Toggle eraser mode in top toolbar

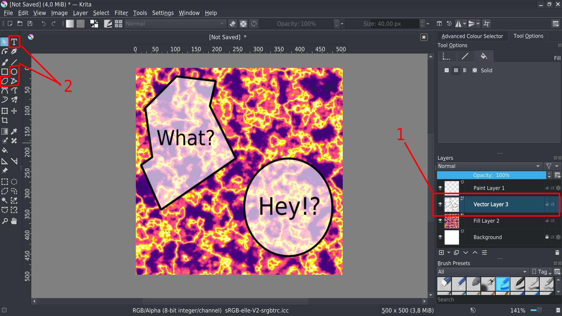(x=233, y=24)
